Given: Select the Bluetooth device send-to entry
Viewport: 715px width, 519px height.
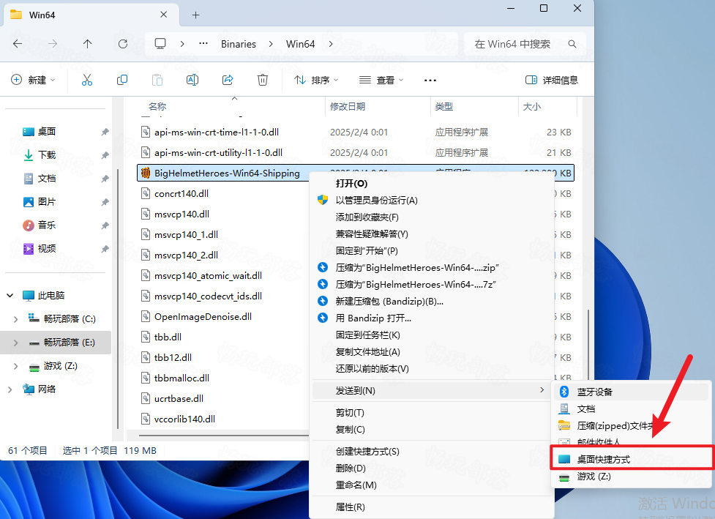Looking at the screenshot, I should (x=631, y=392).
